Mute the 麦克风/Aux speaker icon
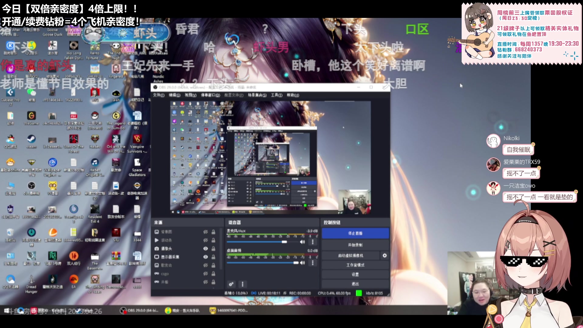 point(302,242)
